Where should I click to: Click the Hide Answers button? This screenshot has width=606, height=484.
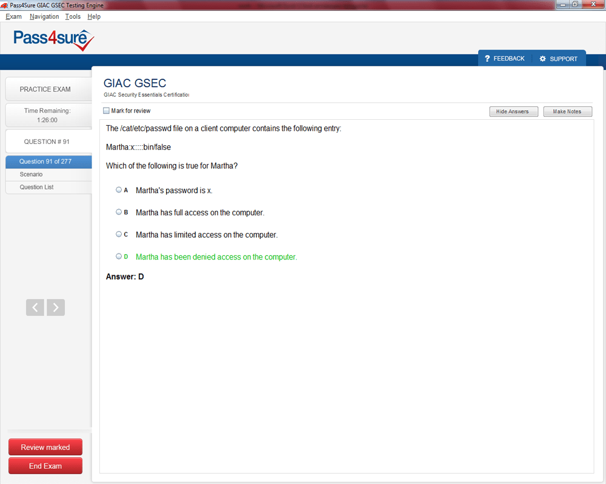pyautogui.click(x=514, y=111)
